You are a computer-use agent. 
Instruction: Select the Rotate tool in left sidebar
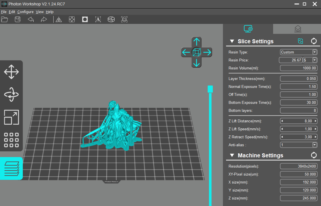[x=11, y=94]
